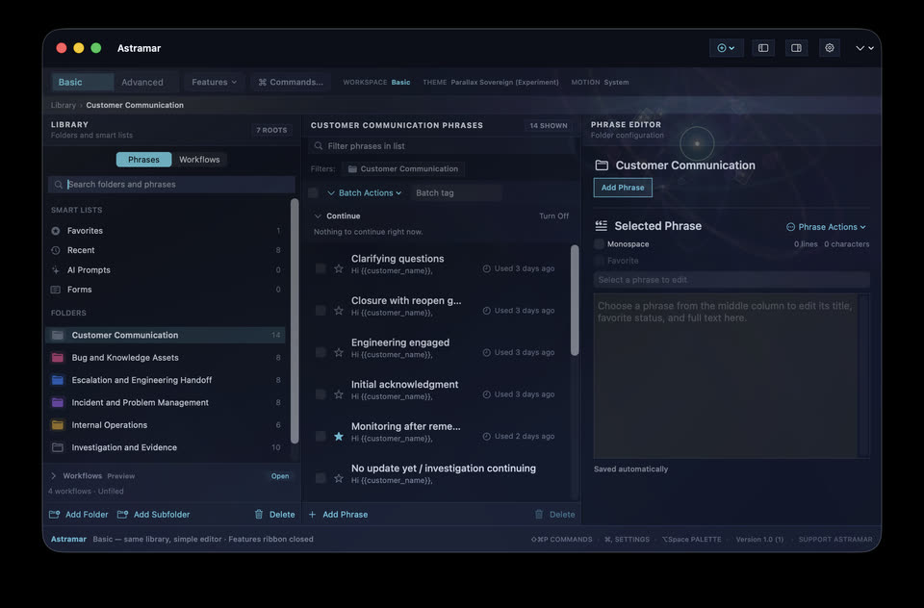
Task: Click the library Delete trash button
Action: [274, 515]
